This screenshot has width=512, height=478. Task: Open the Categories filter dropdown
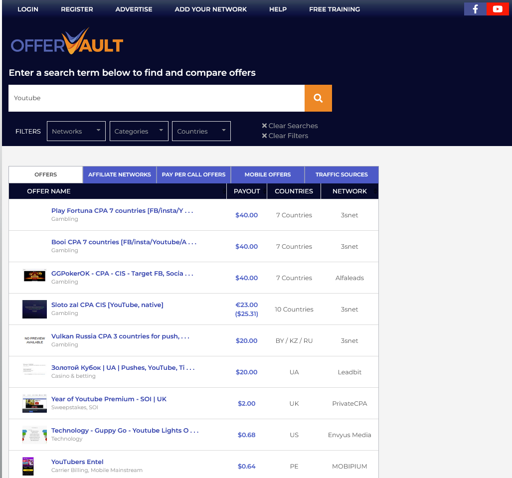tap(139, 131)
